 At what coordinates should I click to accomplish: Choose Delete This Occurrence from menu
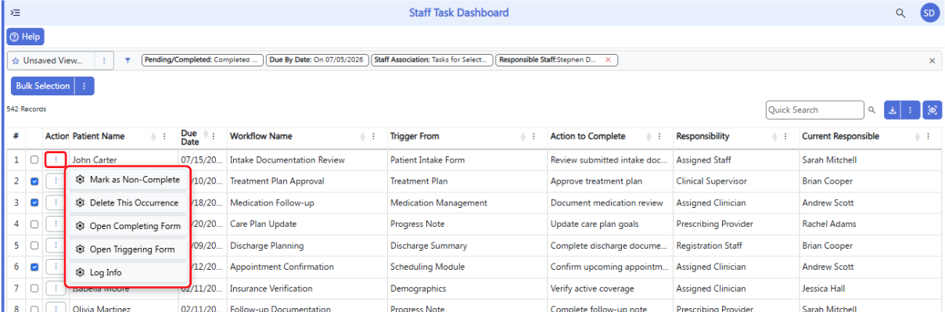tap(128, 203)
